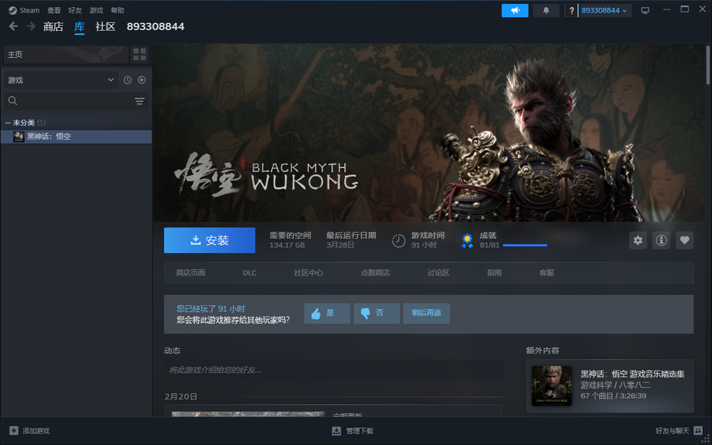Sort by recent activity clock icon
Viewport: 712px width, 445px height.
(x=128, y=80)
